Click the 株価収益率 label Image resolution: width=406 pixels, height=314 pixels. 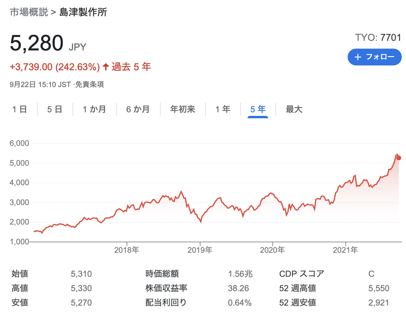pos(166,288)
